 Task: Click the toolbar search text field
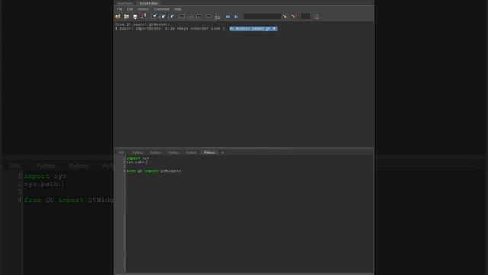[262, 16]
